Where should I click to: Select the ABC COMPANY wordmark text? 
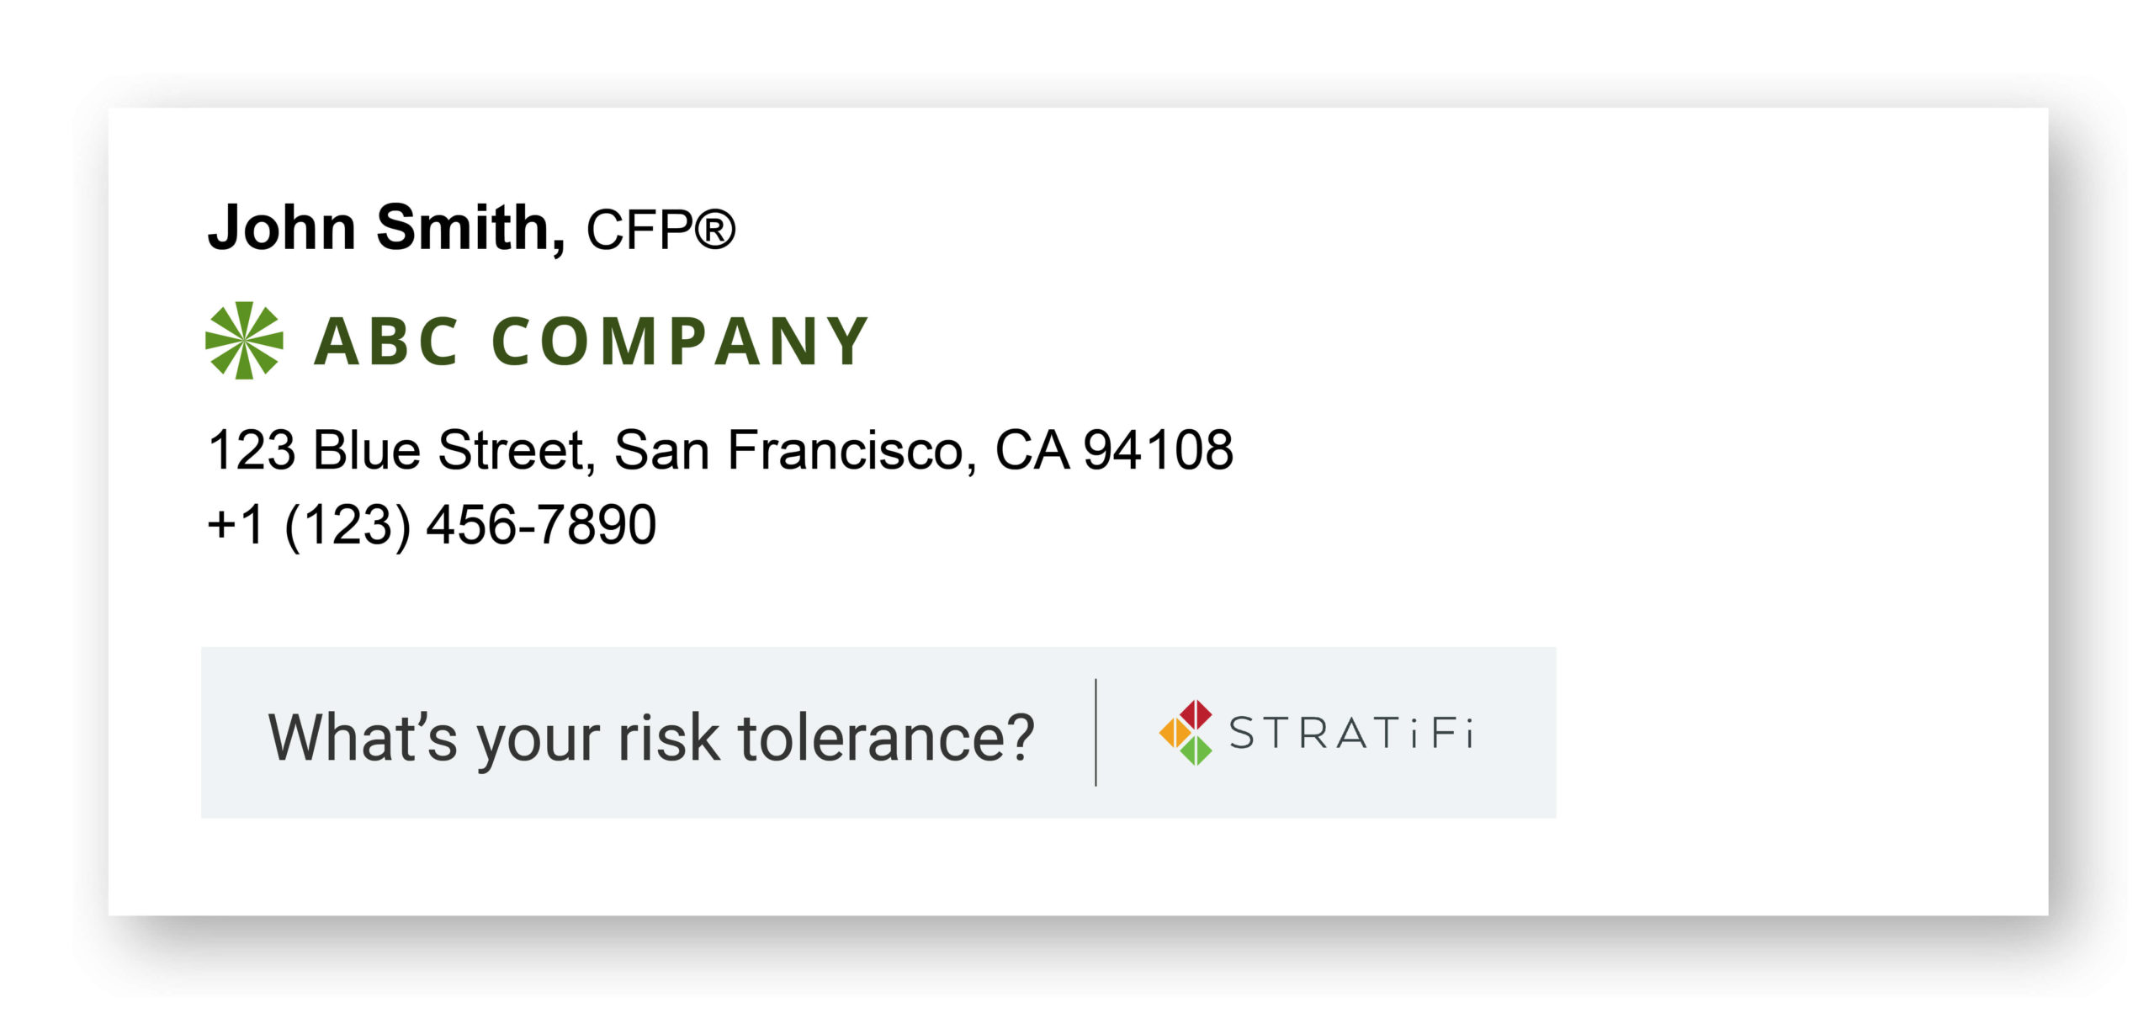point(591,342)
